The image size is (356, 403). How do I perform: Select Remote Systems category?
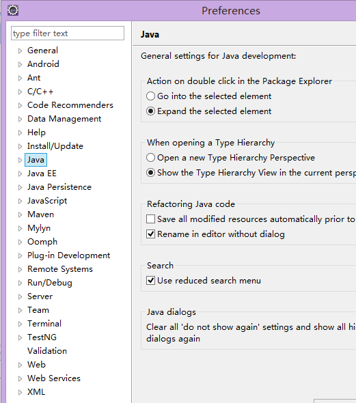click(60, 269)
